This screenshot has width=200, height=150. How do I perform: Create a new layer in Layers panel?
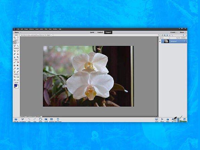(160, 35)
